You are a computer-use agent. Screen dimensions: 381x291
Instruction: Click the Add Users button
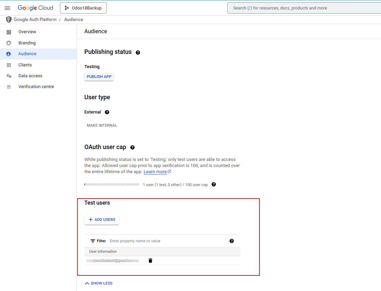(102, 220)
